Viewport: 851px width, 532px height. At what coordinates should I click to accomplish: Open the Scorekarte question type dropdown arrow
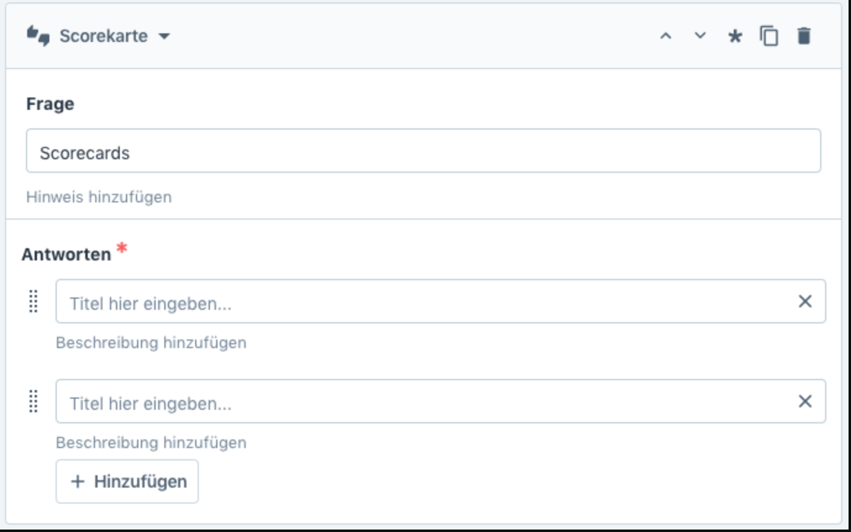[164, 36]
